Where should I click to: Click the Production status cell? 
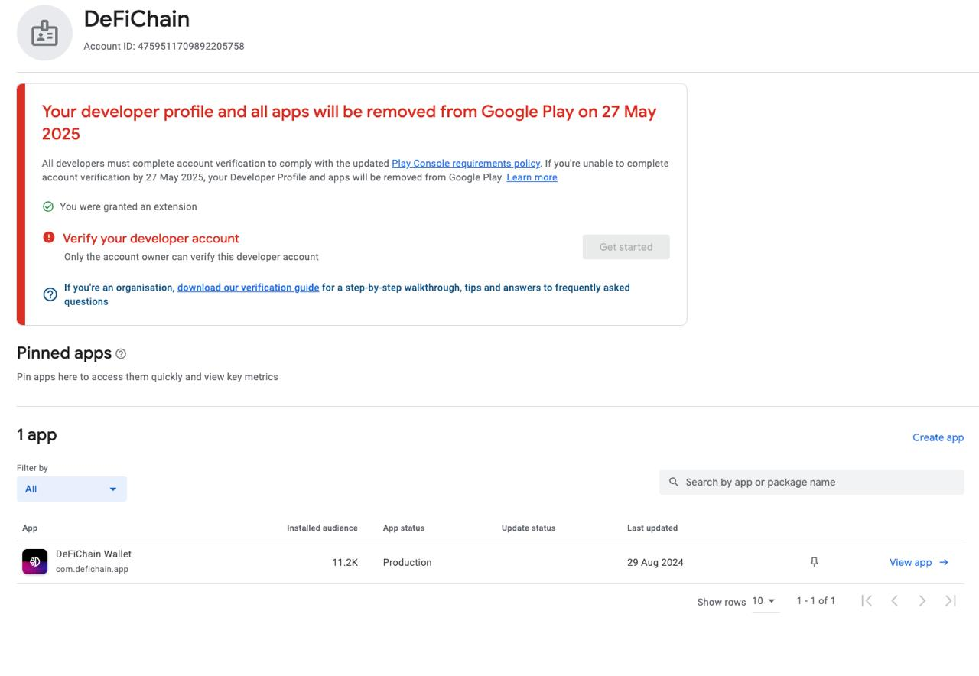[x=408, y=562]
